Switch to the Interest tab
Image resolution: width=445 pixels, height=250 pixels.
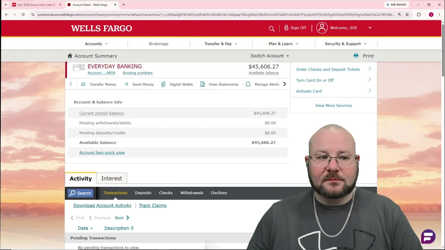click(x=112, y=178)
